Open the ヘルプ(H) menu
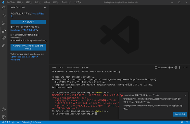This screenshot has width=190, height=124. [x=78, y=2]
